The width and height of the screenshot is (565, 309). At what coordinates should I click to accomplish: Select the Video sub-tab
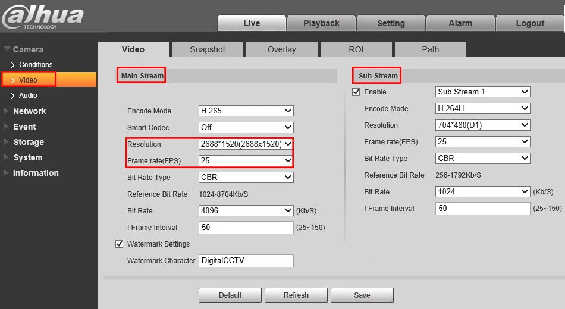[133, 49]
